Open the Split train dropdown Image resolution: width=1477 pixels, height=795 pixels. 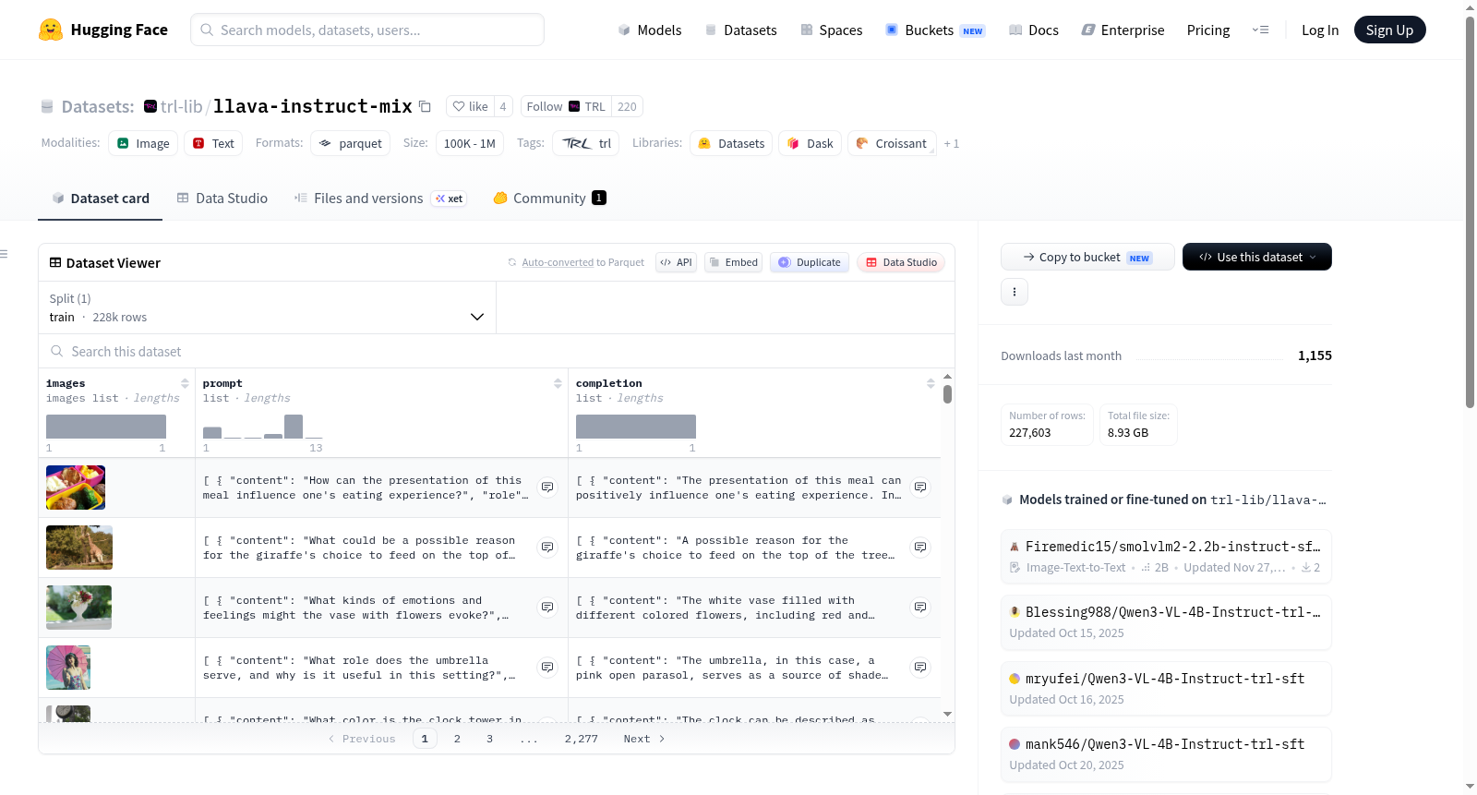coord(267,307)
